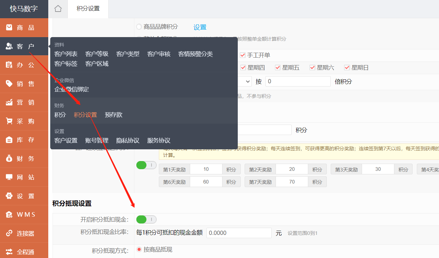Open the 全程通 arrows icon
The height and width of the screenshot is (258, 439).
(9, 252)
